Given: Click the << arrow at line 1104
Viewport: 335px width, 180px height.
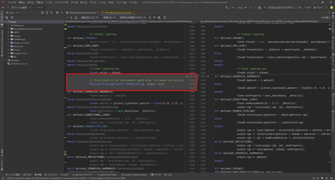Looking at the screenshot, I should click(x=208, y=76).
